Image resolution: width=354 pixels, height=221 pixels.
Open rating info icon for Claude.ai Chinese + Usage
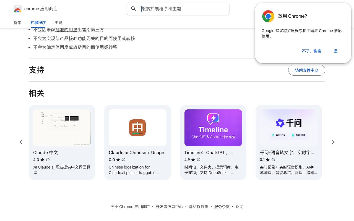point(124,160)
